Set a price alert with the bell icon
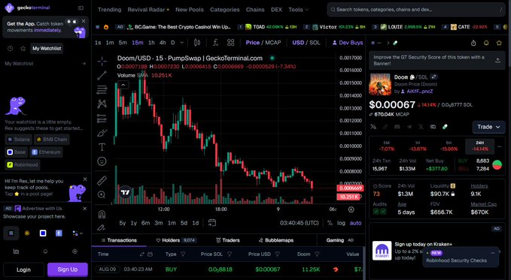 click(486, 43)
